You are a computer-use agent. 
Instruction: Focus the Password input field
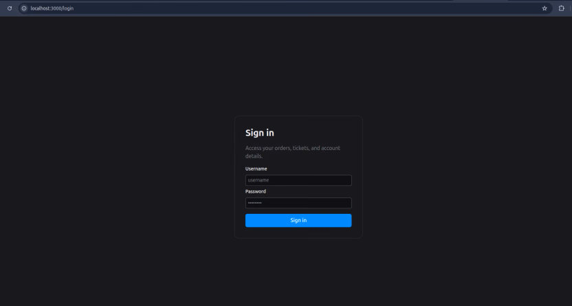point(298,203)
